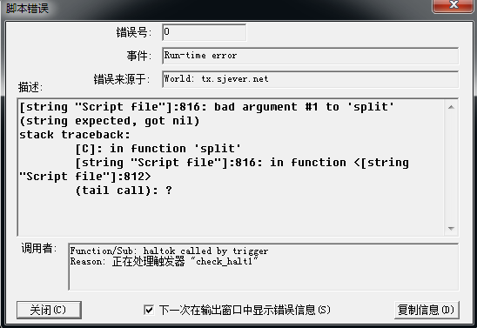Click the 描述 label

30,88
